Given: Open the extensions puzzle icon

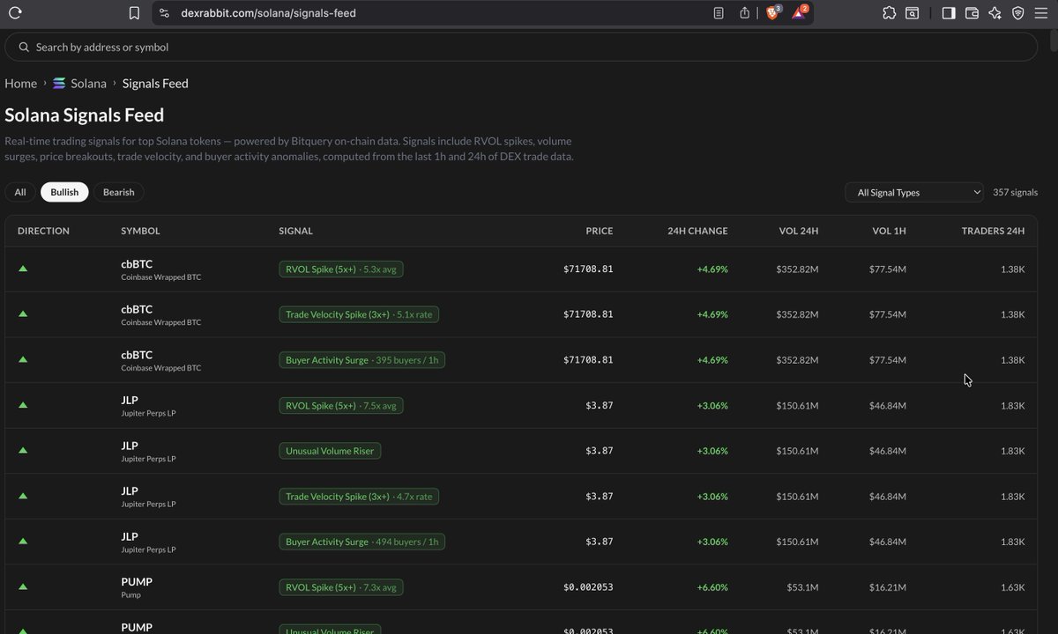Looking at the screenshot, I should click(x=889, y=12).
